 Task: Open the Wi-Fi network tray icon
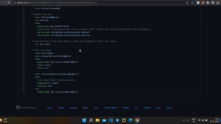pyautogui.click(x=199, y=120)
